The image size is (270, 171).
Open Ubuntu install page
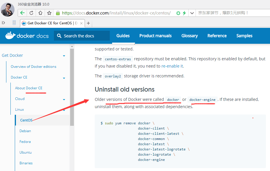click(25, 152)
